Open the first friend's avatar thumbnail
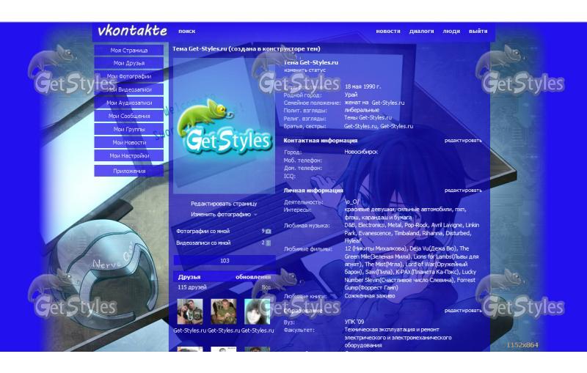Image resolution: width=587 pixels, height=373 pixels. point(190,311)
